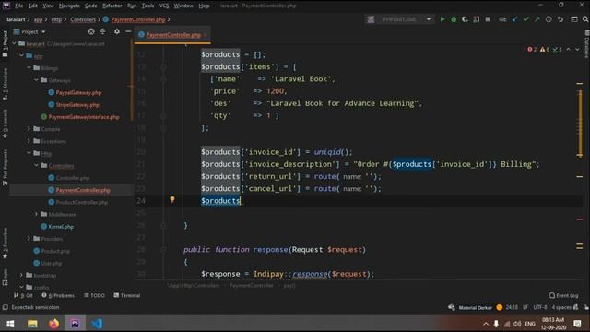590x332 pixels.
Task: Open the Tools menu
Action: coord(147,6)
